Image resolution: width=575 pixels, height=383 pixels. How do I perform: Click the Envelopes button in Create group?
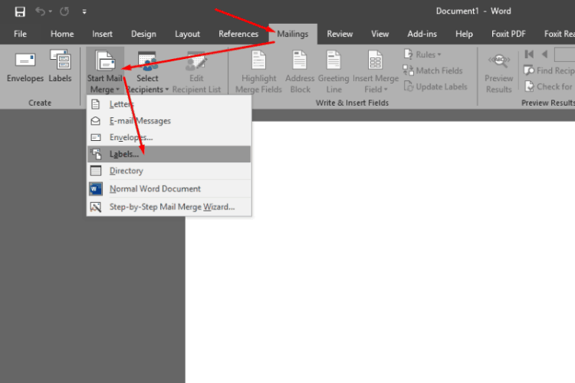pos(25,67)
